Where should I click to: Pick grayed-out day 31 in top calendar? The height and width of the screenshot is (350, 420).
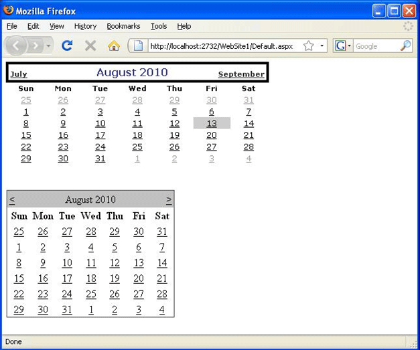[249, 100]
